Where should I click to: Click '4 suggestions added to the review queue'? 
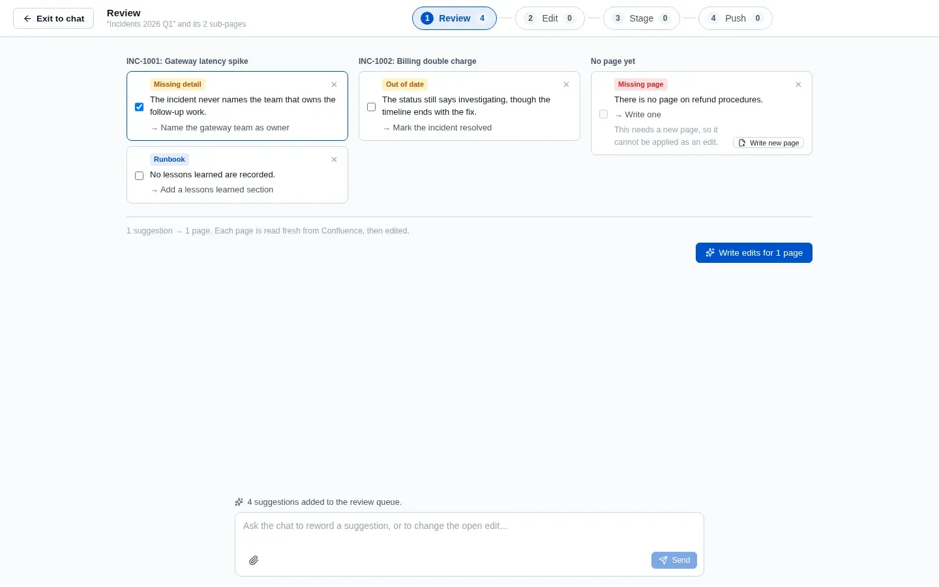point(324,502)
